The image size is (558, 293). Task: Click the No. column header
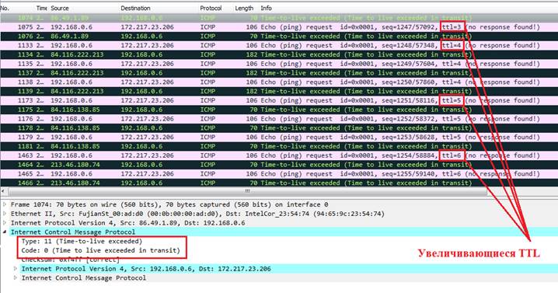[x=5, y=9]
